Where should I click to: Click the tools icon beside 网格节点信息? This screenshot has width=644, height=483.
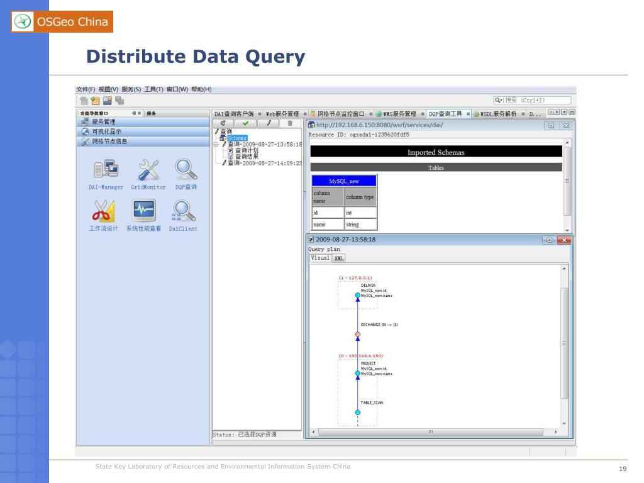point(85,142)
